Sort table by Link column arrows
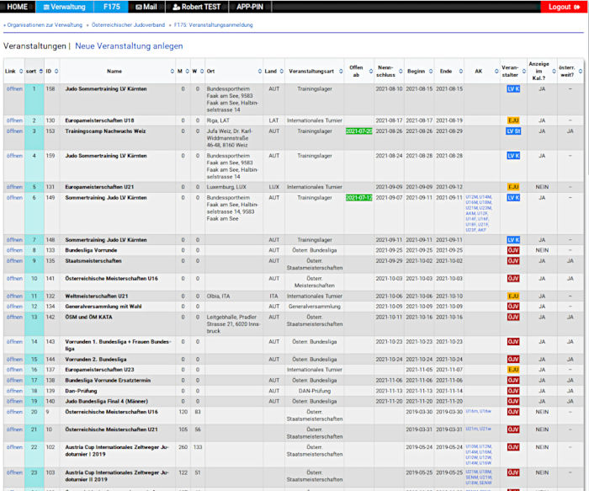This screenshot has height=491, width=589. point(21,71)
